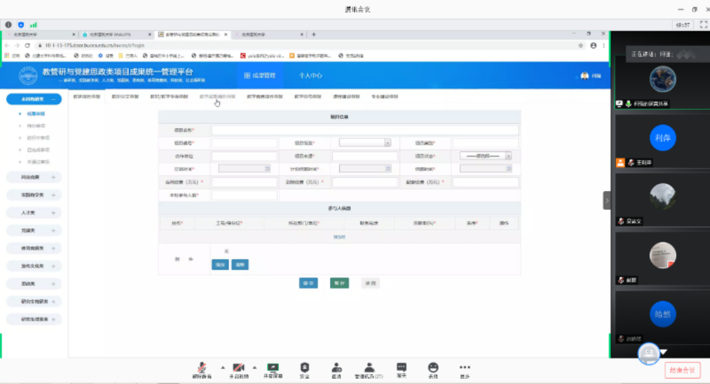
Task: Open the manage members panel
Action: [368, 368]
